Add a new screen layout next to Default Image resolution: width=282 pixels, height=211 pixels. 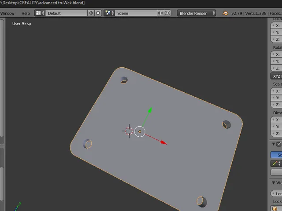click(91, 13)
